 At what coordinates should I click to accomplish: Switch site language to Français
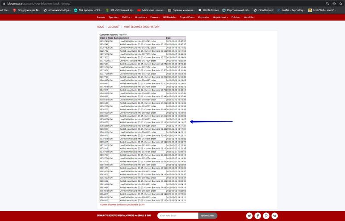[101, 17]
